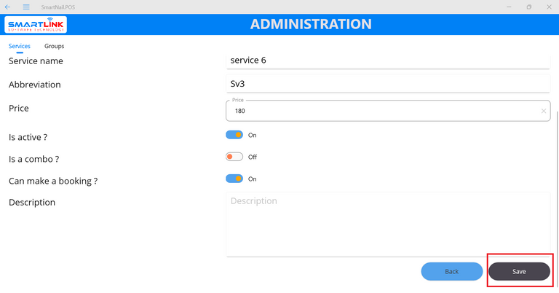The height and width of the screenshot is (293, 559).
Task: Open the hamburger menu
Action: (x=26, y=7)
